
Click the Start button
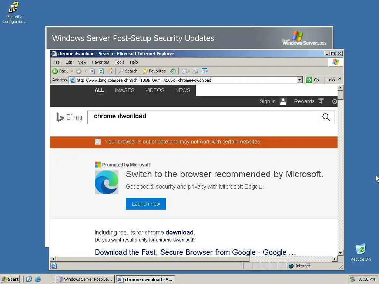pyautogui.click(x=10, y=279)
